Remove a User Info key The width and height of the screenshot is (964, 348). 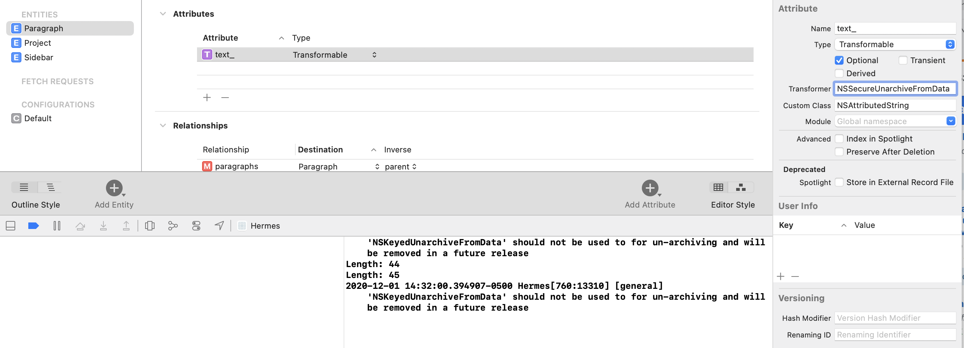pos(795,277)
